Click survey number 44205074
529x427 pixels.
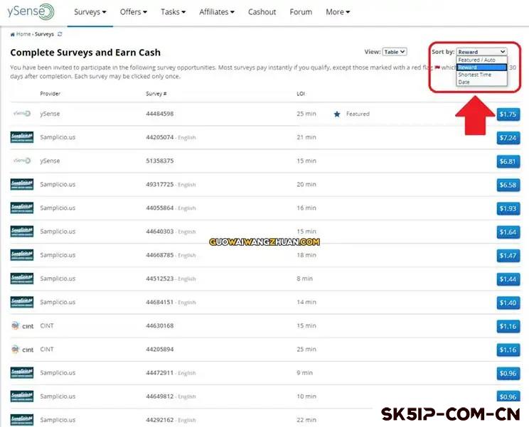159,138
